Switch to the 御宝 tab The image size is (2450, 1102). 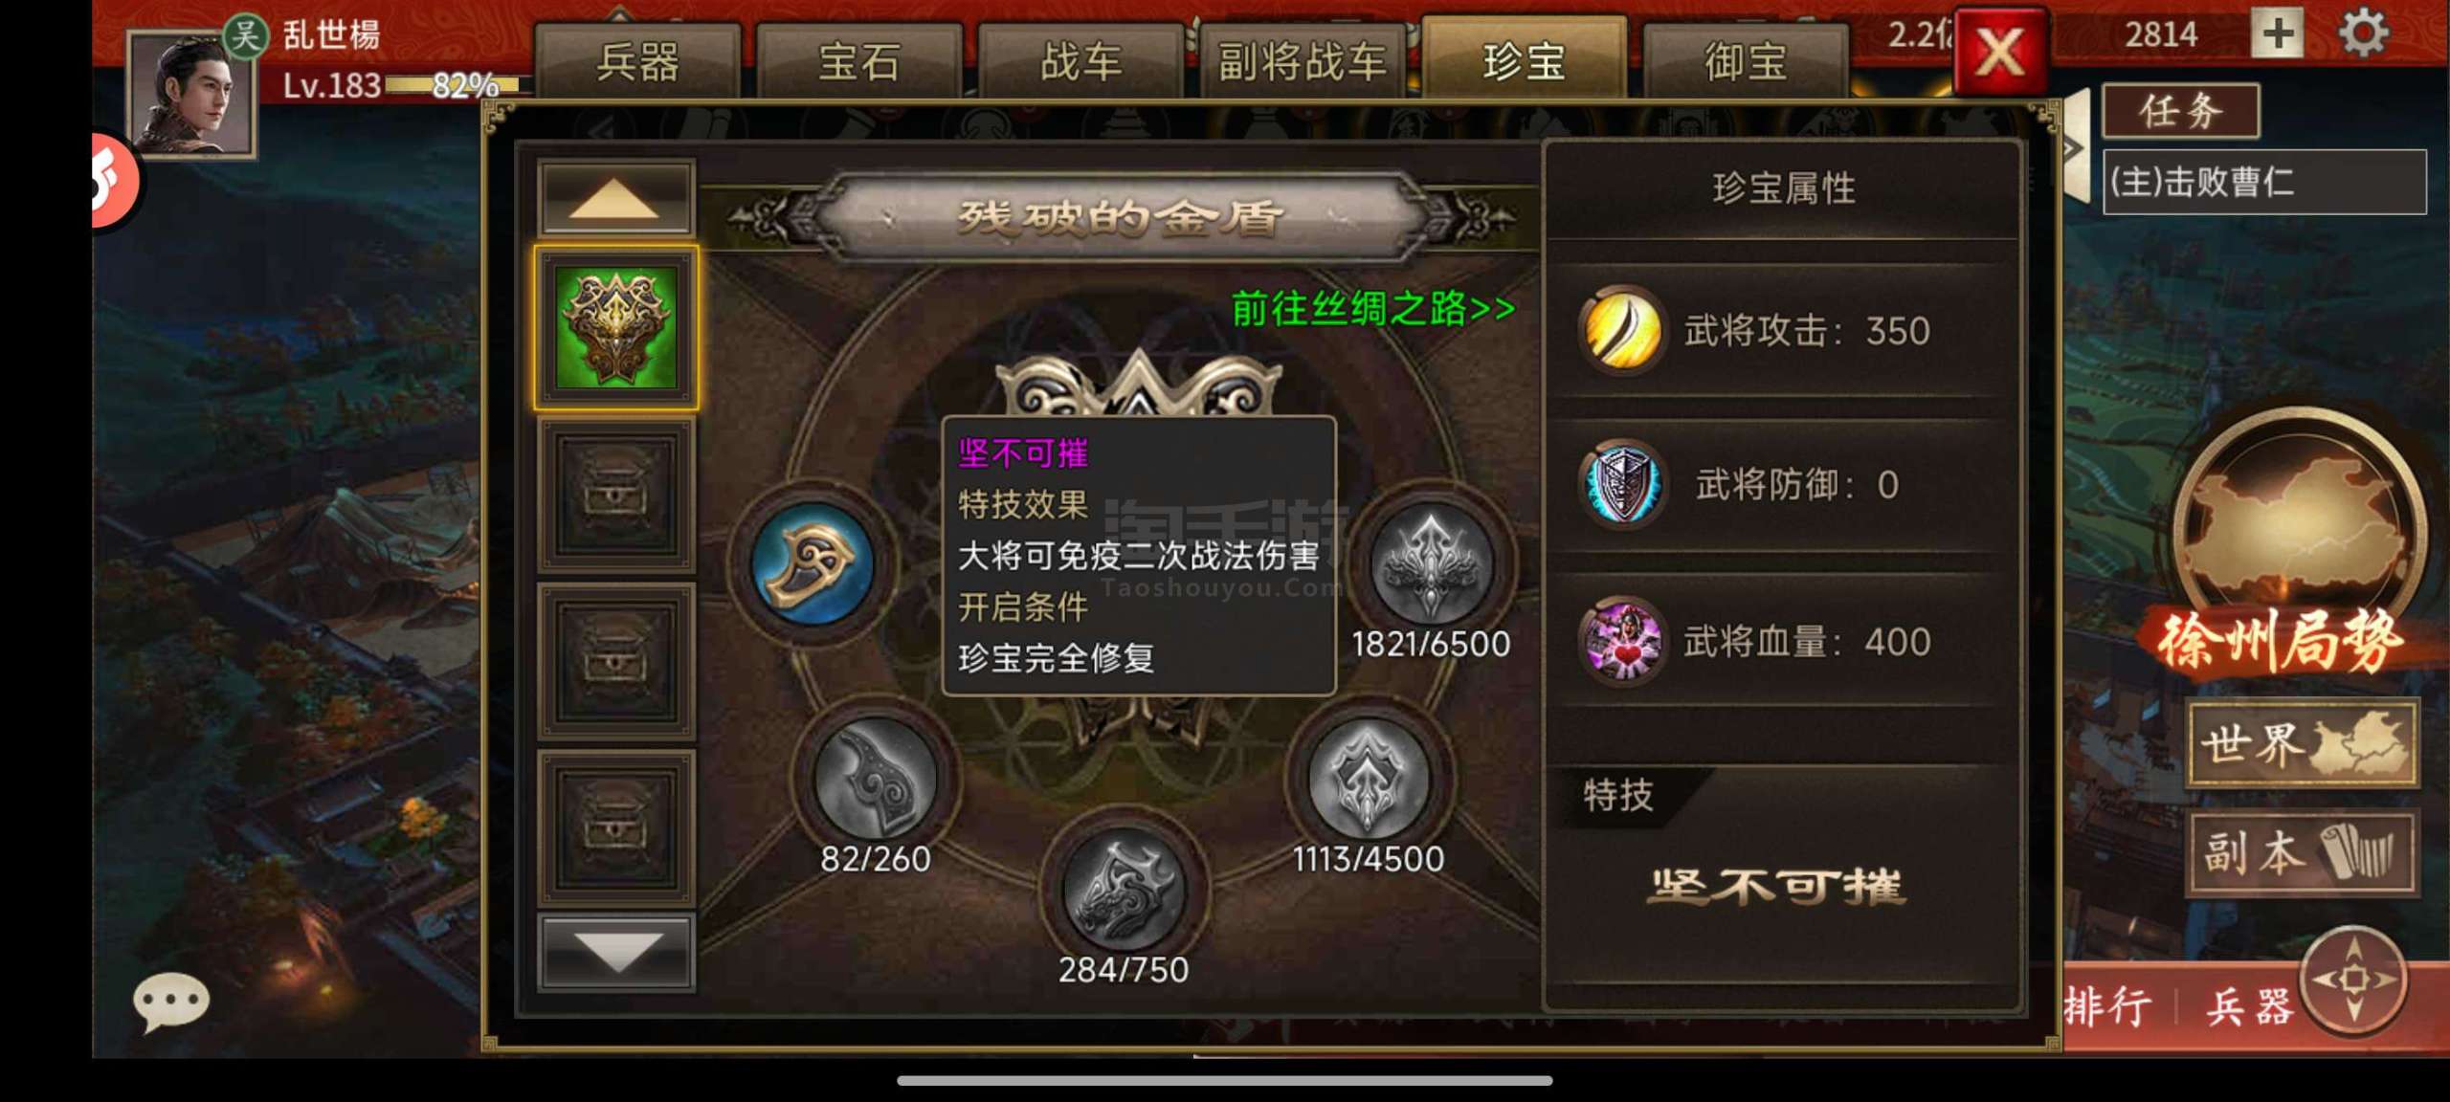tap(1746, 61)
